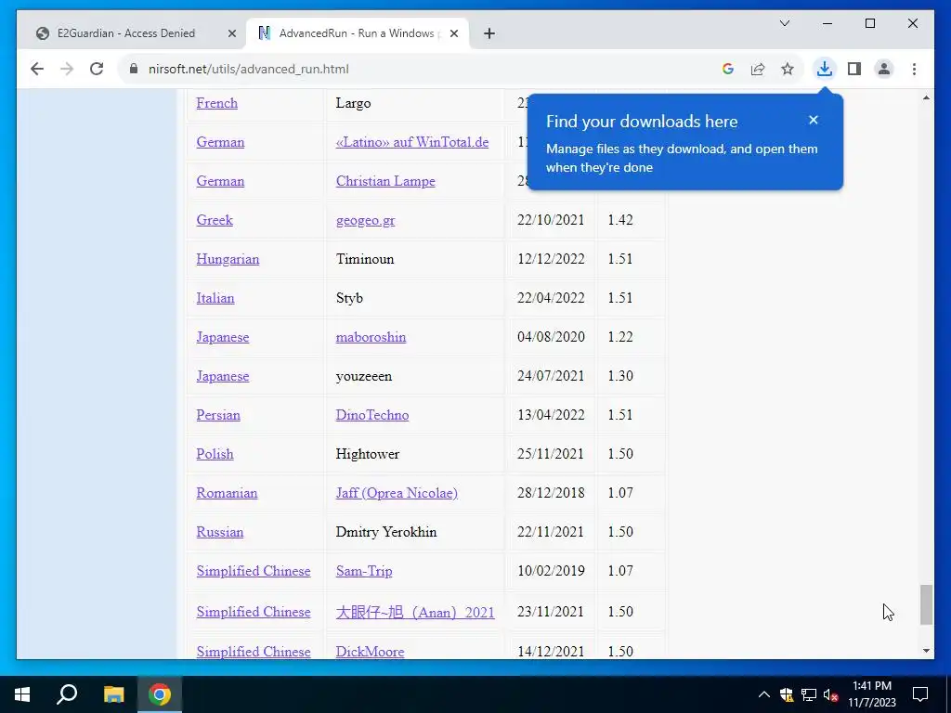Click the date 22/10/2021

tap(551, 219)
